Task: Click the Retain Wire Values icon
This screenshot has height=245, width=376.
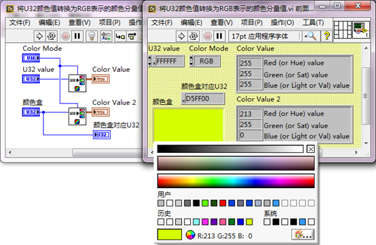Action: coord(106,36)
